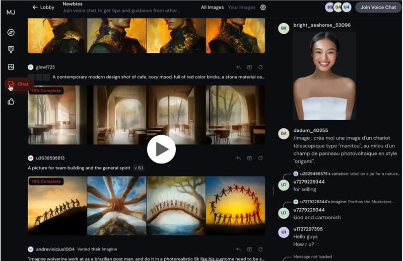Open Chat in the sidebar
Viewport: 403px width, 261px height.
pyautogui.click(x=18, y=84)
